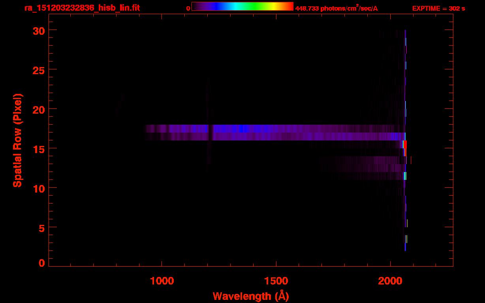Click the 448.733 photons/cm²/sec/A label
Screen dimensions: 485x303
click(336, 8)
